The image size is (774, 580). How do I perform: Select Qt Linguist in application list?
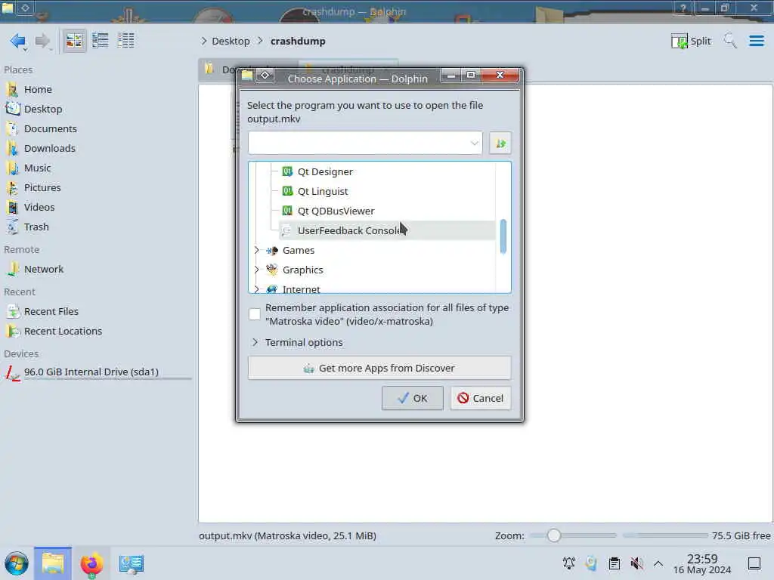322,191
